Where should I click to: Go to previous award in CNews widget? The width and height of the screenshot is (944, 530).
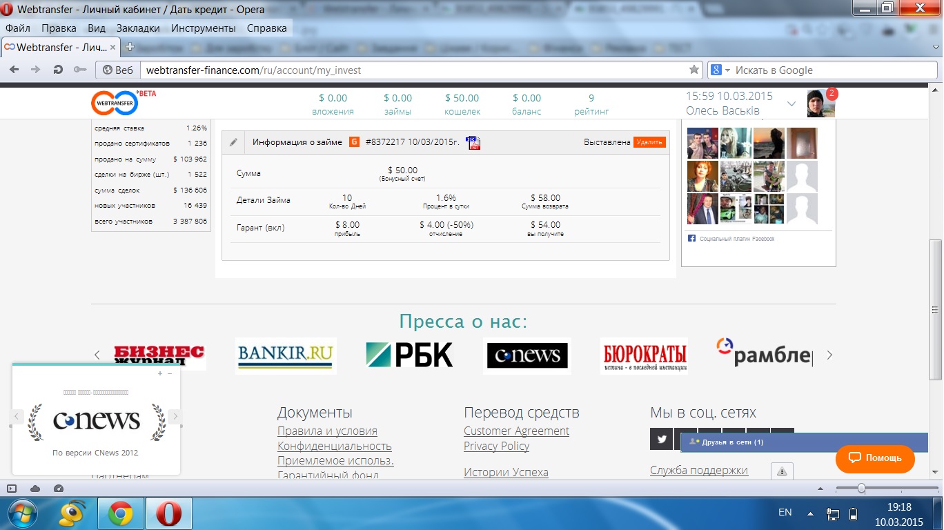(x=17, y=416)
